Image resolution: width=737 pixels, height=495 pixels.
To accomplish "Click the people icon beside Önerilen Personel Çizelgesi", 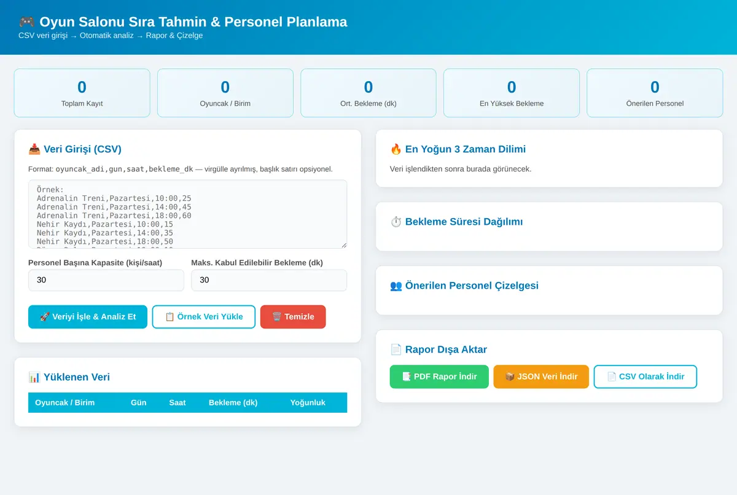I will coord(396,286).
